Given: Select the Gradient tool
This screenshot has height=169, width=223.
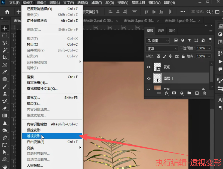Looking at the screenshot, I should [x=5, y=116].
